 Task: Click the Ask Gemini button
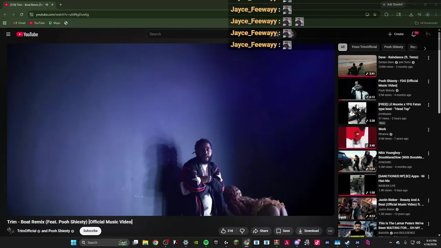392,4
